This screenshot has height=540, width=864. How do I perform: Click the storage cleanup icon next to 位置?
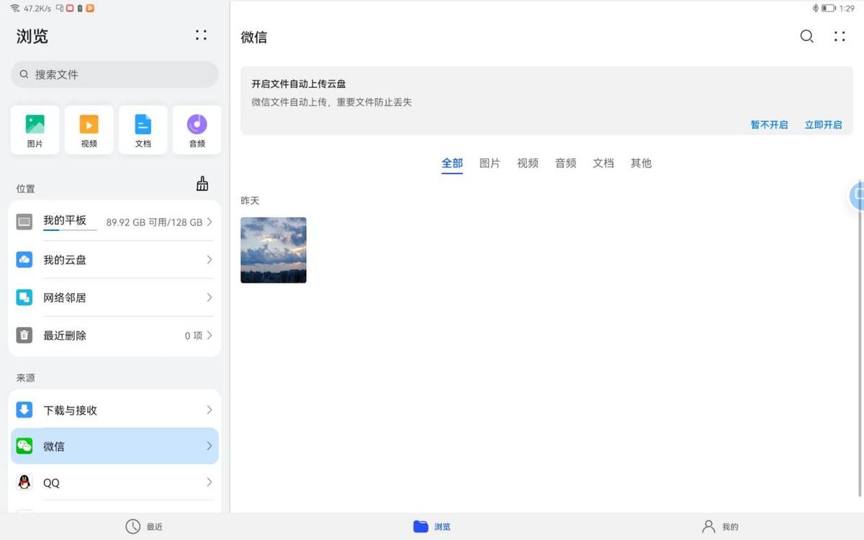pos(202,184)
